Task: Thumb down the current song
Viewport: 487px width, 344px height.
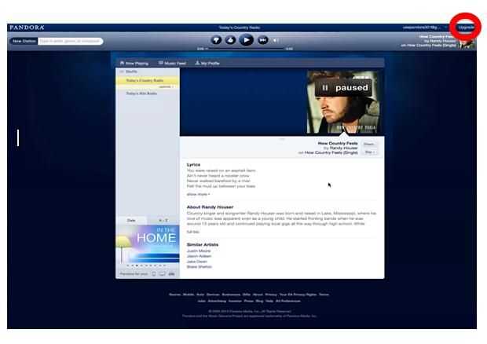Action: (x=216, y=40)
